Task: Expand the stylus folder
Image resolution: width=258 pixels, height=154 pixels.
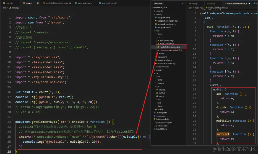Action: coord(156,106)
